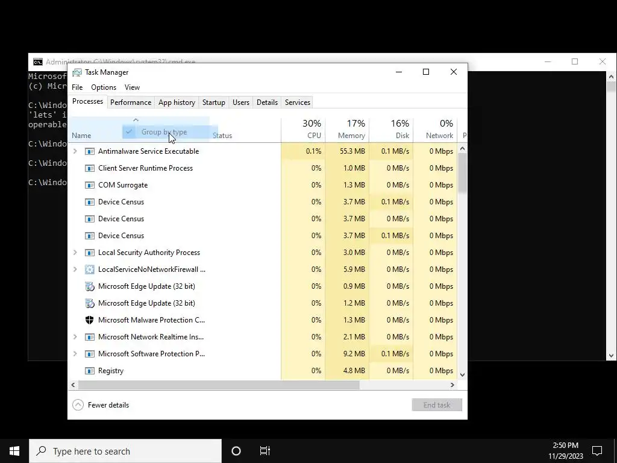Select the 0.1% CPU cell

point(304,151)
